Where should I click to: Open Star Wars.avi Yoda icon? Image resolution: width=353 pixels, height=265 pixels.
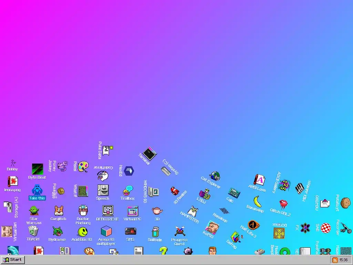[34, 211]
